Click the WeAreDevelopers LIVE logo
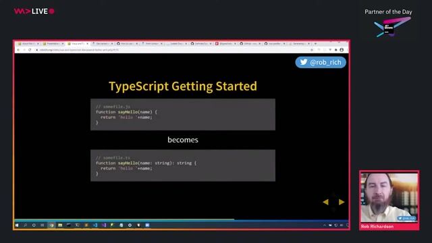 pos(34,11)
